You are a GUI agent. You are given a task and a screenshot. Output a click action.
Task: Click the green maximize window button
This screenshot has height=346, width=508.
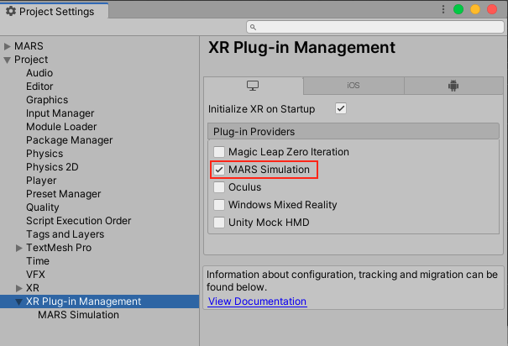tap(458, 10)
